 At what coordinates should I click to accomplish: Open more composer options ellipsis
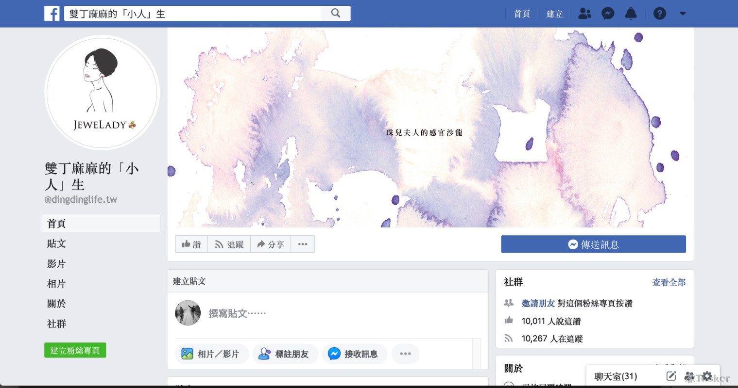pyautogui.click(x=405, y=354)
